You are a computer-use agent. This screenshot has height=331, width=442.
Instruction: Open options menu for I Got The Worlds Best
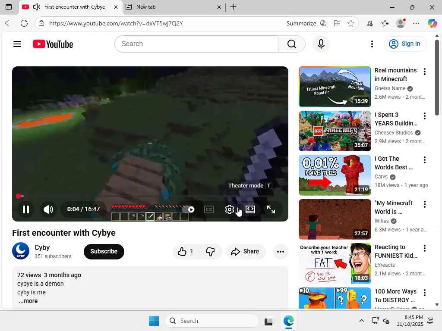point(424,160)
